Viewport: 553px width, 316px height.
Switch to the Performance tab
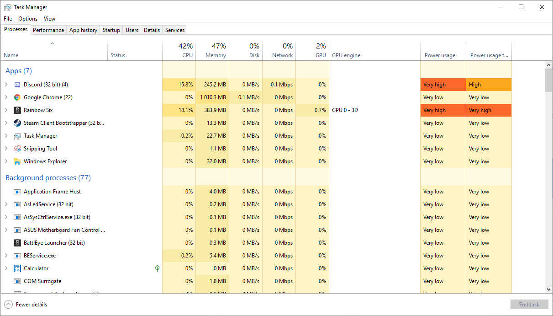coord(48,30)
